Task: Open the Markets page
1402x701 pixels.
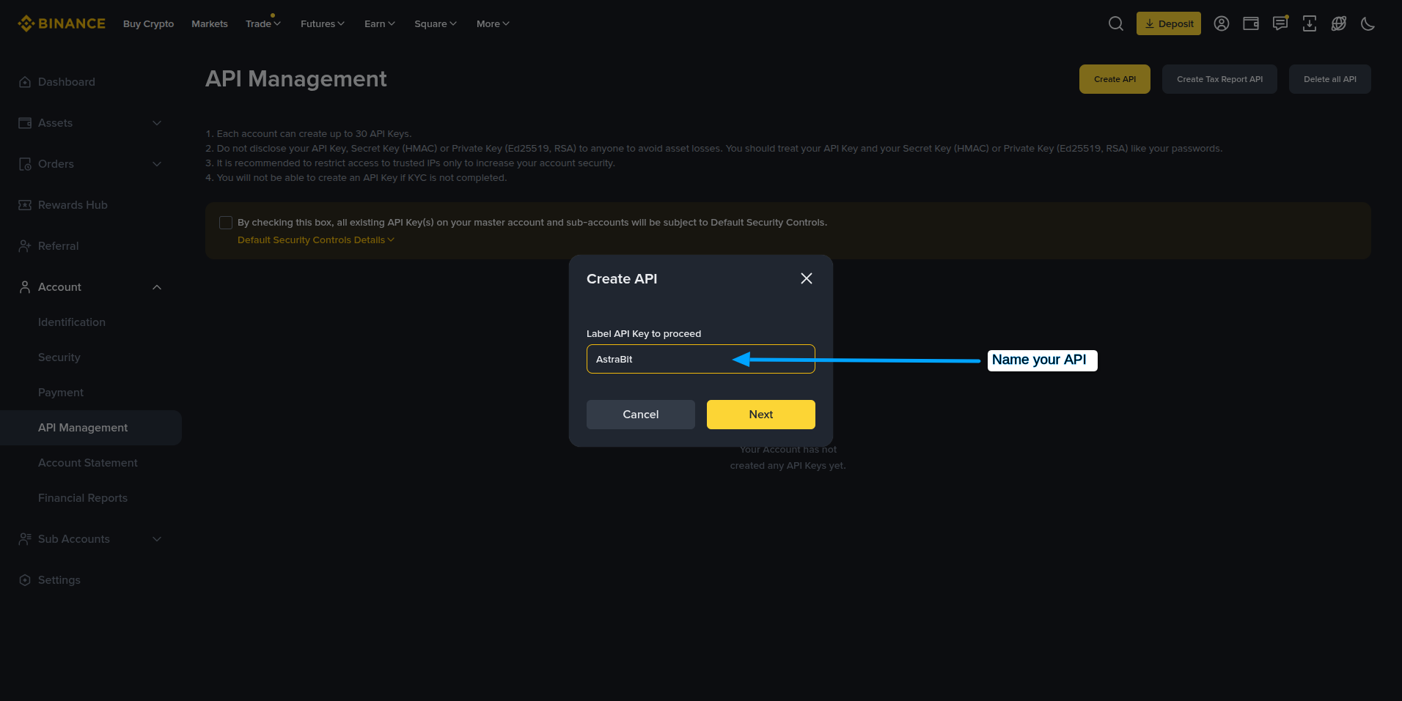Action: point(210,23)
